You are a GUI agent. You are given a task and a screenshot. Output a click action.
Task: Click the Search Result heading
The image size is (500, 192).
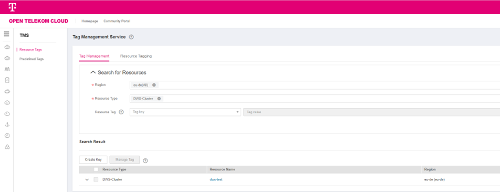coord(92,142)
